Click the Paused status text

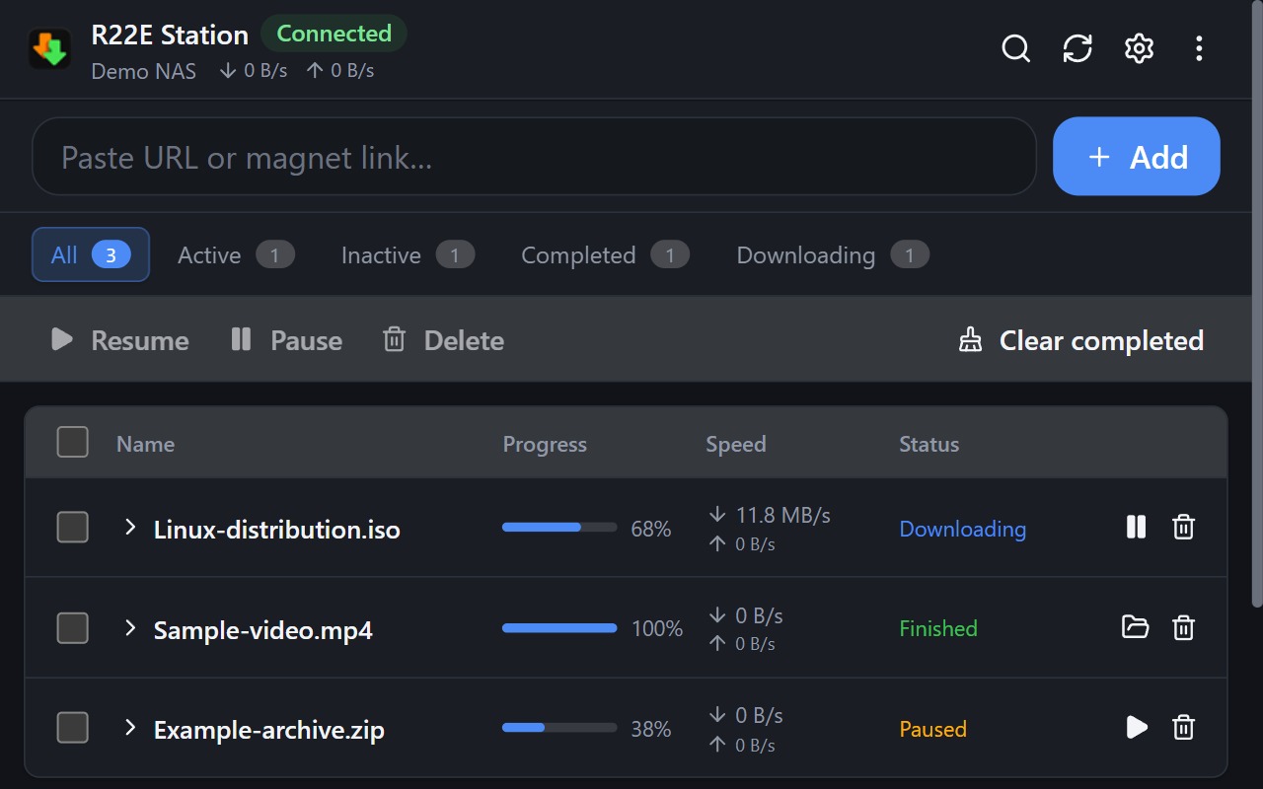pos(932,729)
